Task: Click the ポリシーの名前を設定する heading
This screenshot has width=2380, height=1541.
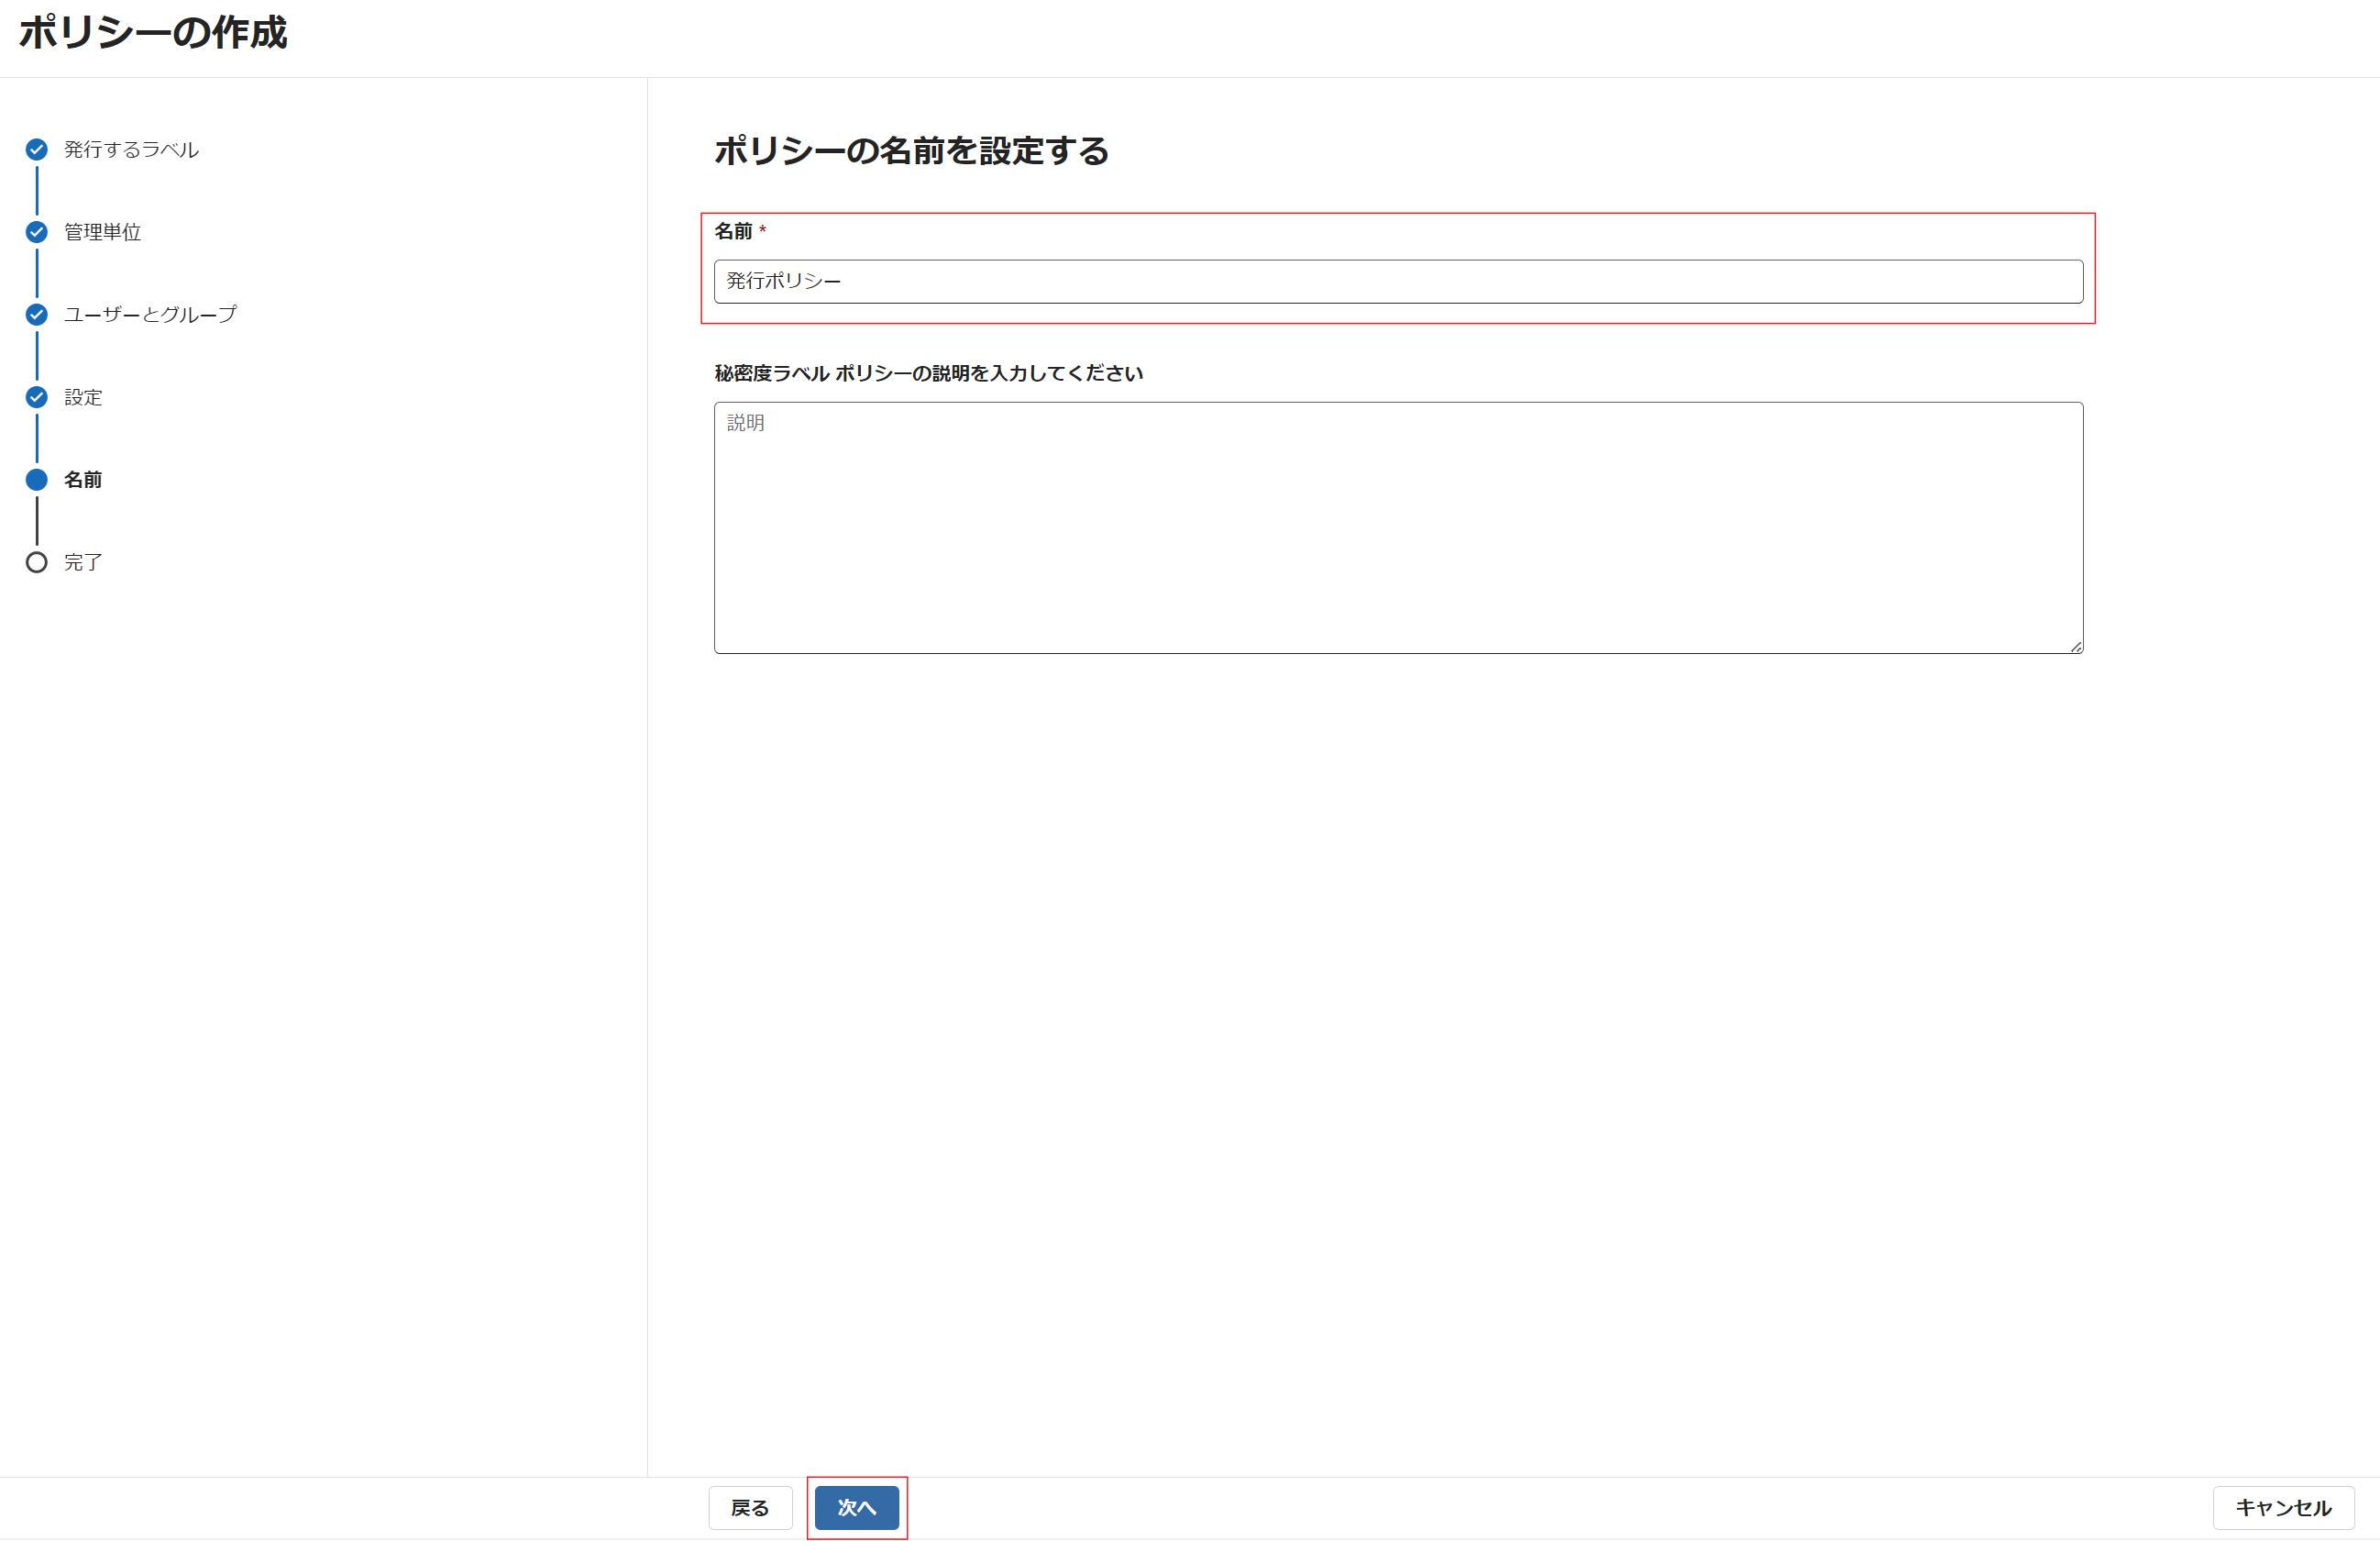Action: [911, 151]
